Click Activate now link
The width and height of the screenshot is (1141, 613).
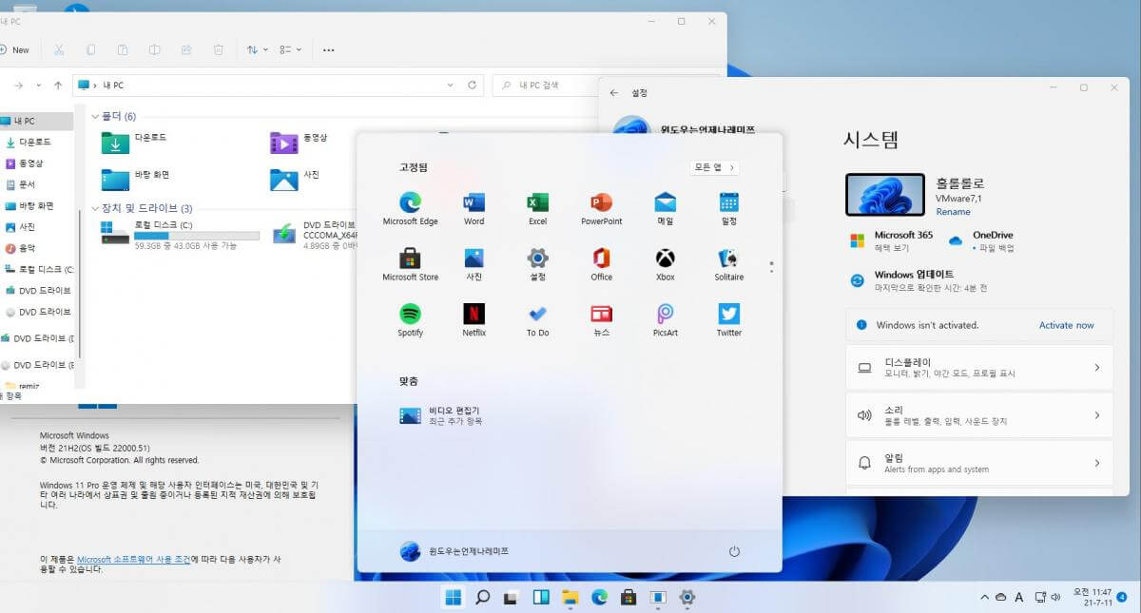pos(1066,325)
